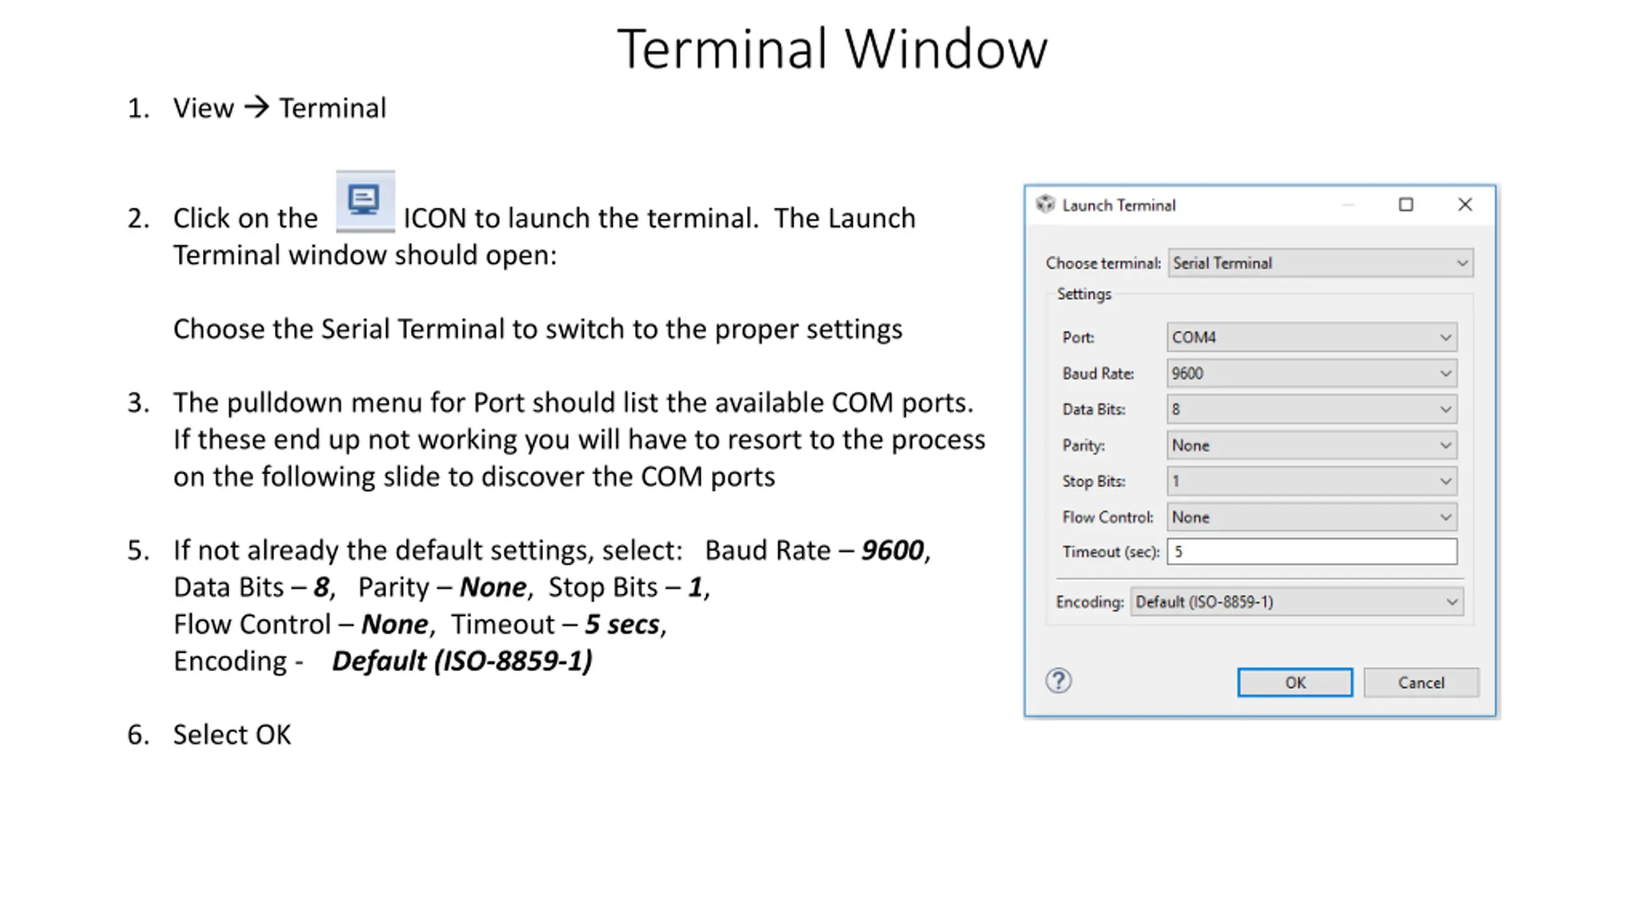Open the help question mark icon

[x=1058, y=681]
